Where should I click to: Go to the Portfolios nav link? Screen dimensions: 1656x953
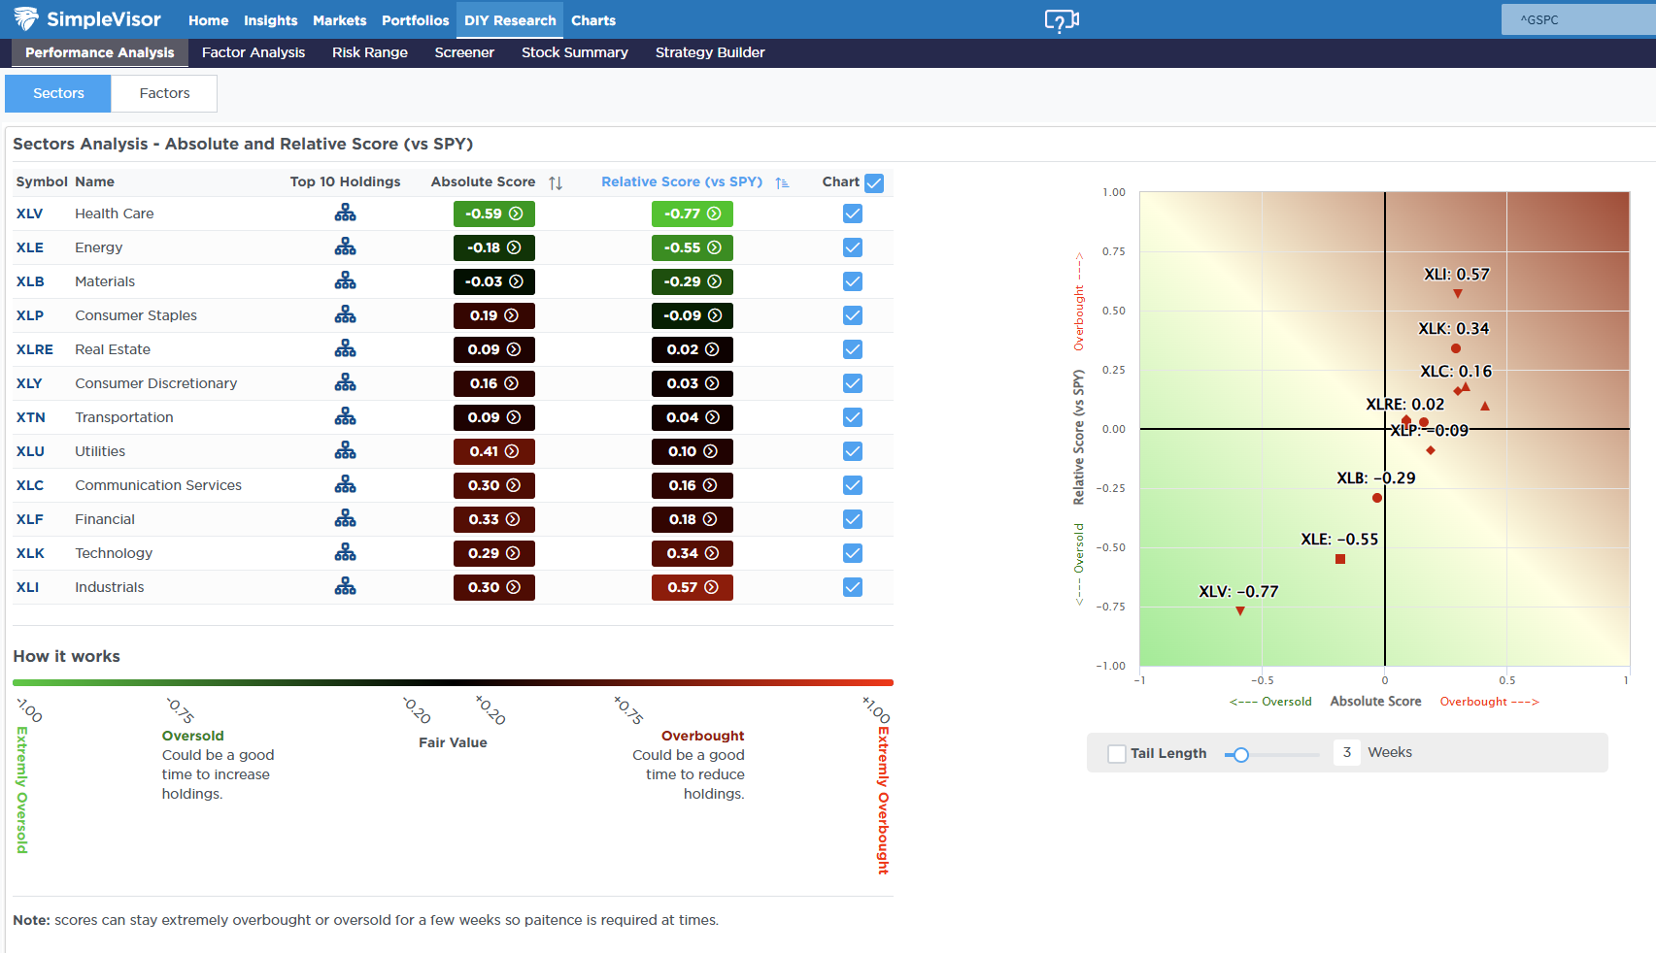point(416,20)
